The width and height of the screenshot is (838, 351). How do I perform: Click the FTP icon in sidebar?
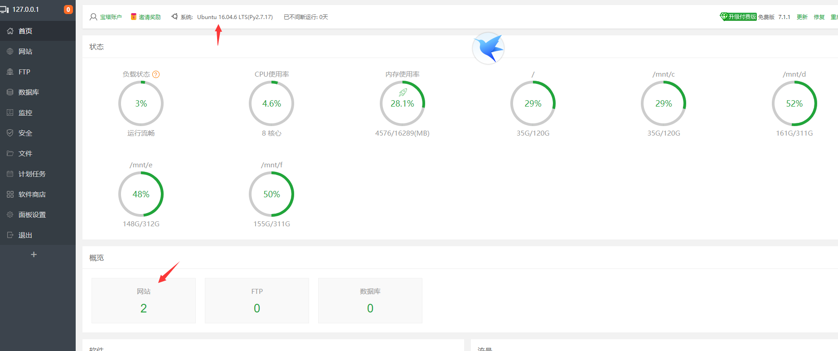[10, 72]
